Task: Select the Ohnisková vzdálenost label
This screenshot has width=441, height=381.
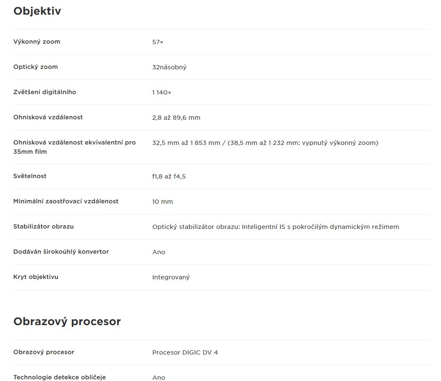Action: [48, 117]
